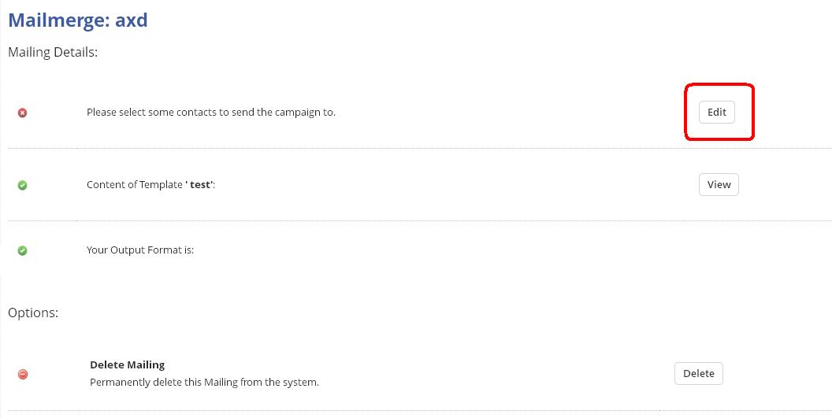Select the Mailing Details section label
The image size is (832, 418).
(53, 52)
